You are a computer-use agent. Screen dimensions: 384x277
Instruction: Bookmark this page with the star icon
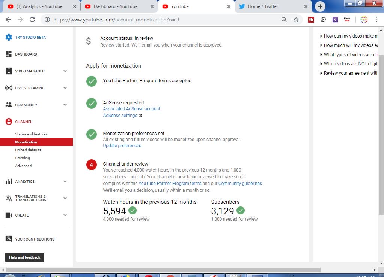click(296, 20)
